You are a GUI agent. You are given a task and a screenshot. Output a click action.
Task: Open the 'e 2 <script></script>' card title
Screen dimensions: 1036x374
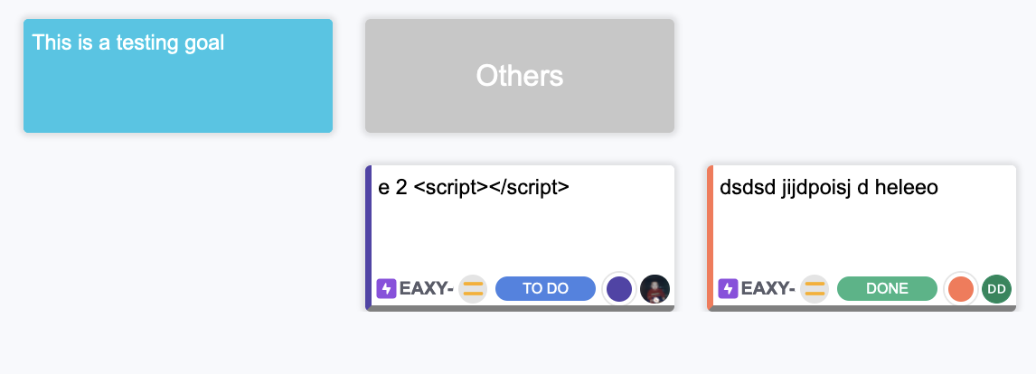coord(474,188)
